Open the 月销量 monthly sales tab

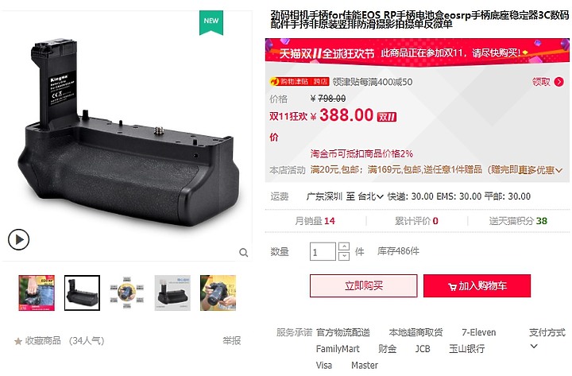tap(315, 221)
